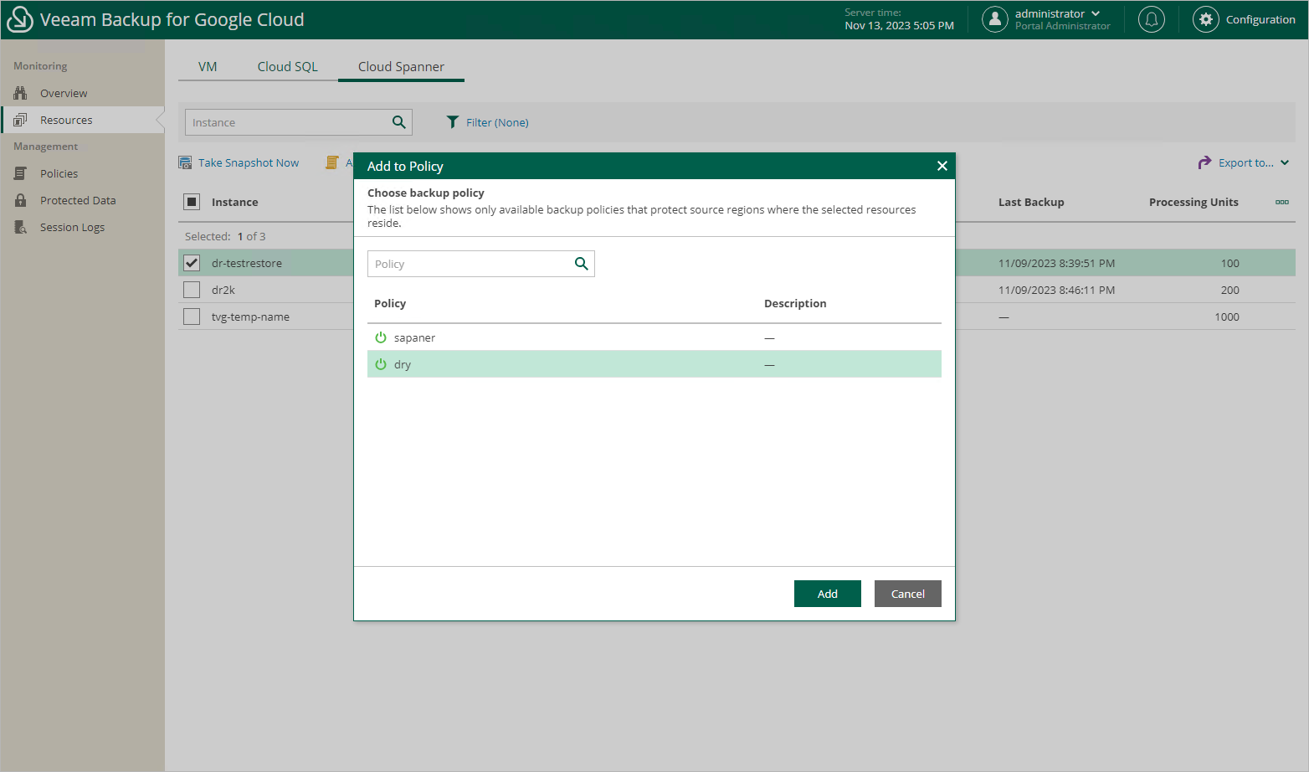Click the Policies sidebar icon
The width and height of the screenshot is (1309, 772).
click(x=20, y=173)
